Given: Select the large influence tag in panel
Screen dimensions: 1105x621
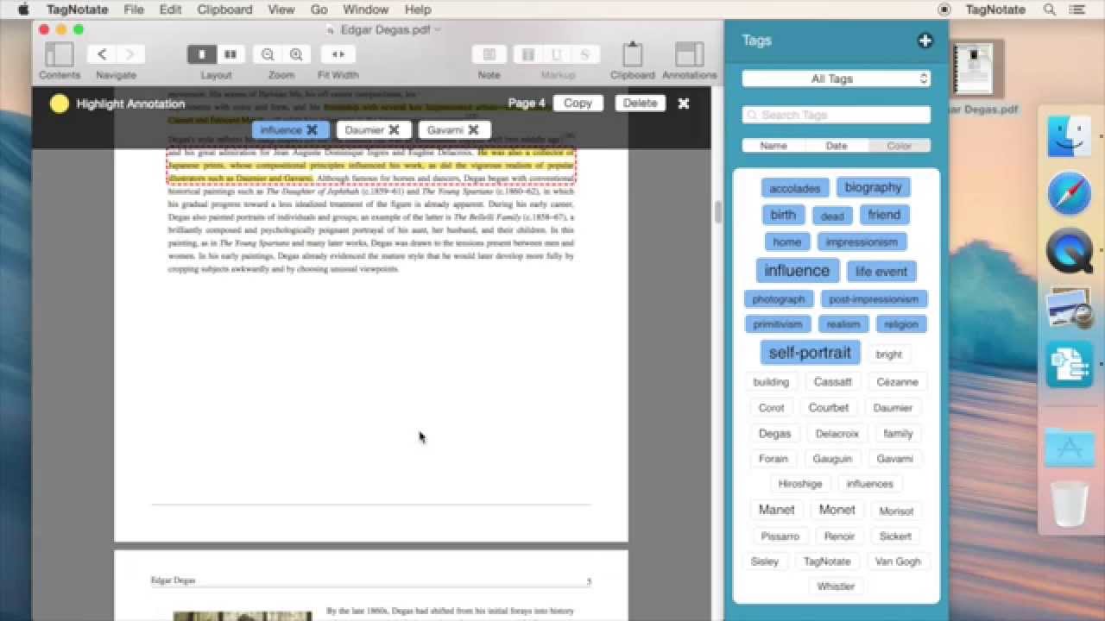Looking at the screenshot, I should [x=797, y=271].
